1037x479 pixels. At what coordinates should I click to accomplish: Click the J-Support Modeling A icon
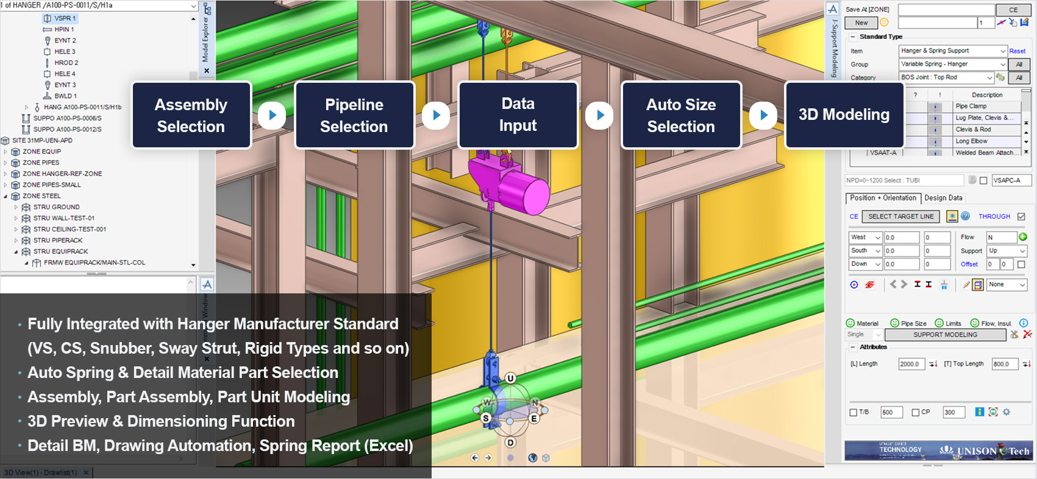833,9
